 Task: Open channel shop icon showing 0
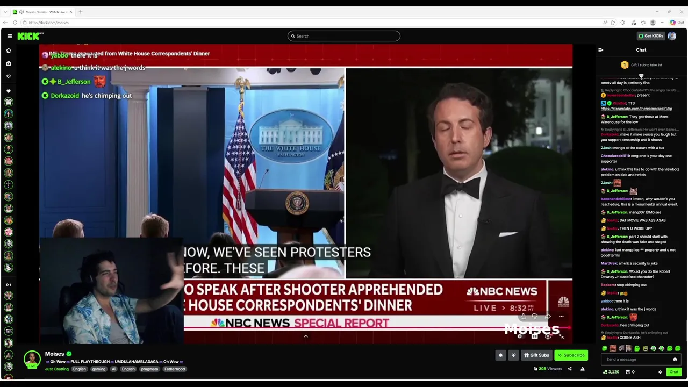coord(630,372)
